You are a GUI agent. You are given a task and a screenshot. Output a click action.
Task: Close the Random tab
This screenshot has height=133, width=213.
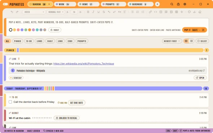pos(49,4)
